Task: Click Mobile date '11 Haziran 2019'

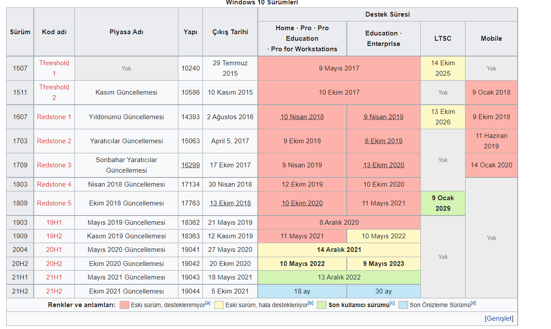Action: (491, 141)
